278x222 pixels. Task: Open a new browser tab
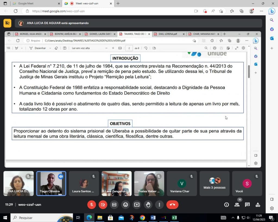pos(118,3)
